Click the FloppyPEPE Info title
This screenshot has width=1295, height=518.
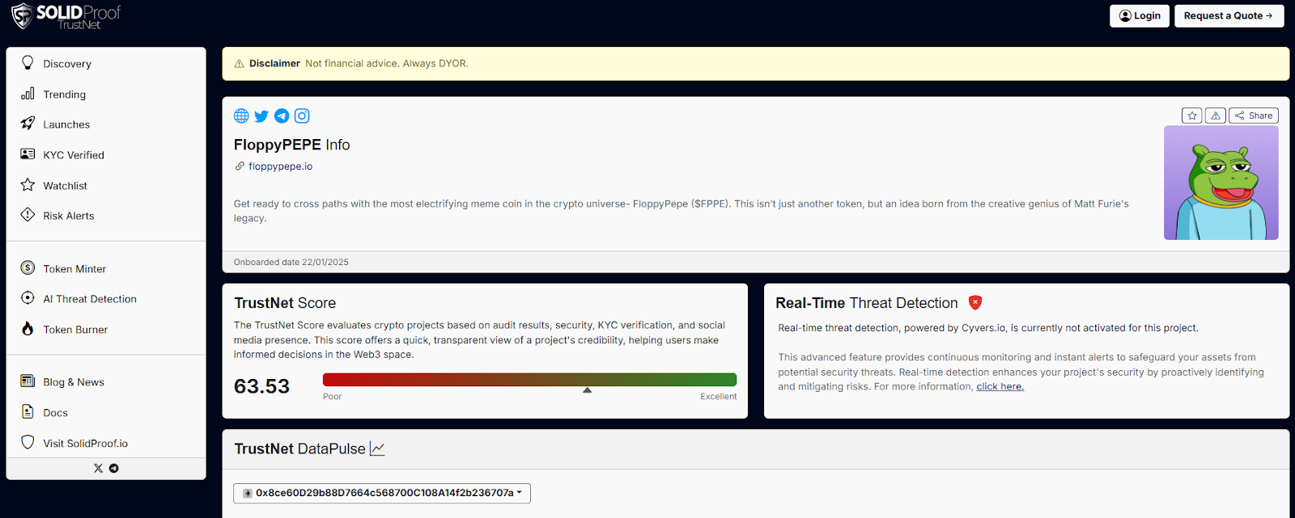[291, 145]
